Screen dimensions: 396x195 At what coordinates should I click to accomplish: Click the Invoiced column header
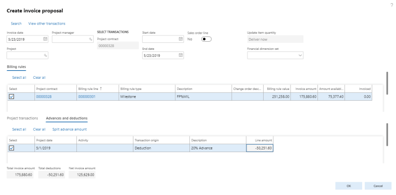coord(358,89)
